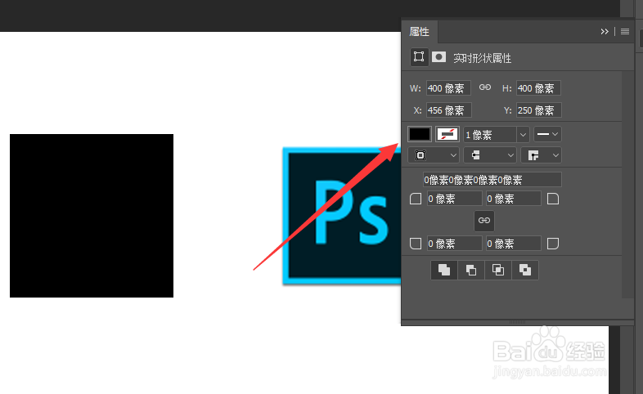Click the top-right corner radius icon
The width and height of the screenshot is (643, 394).
point(553,199)
